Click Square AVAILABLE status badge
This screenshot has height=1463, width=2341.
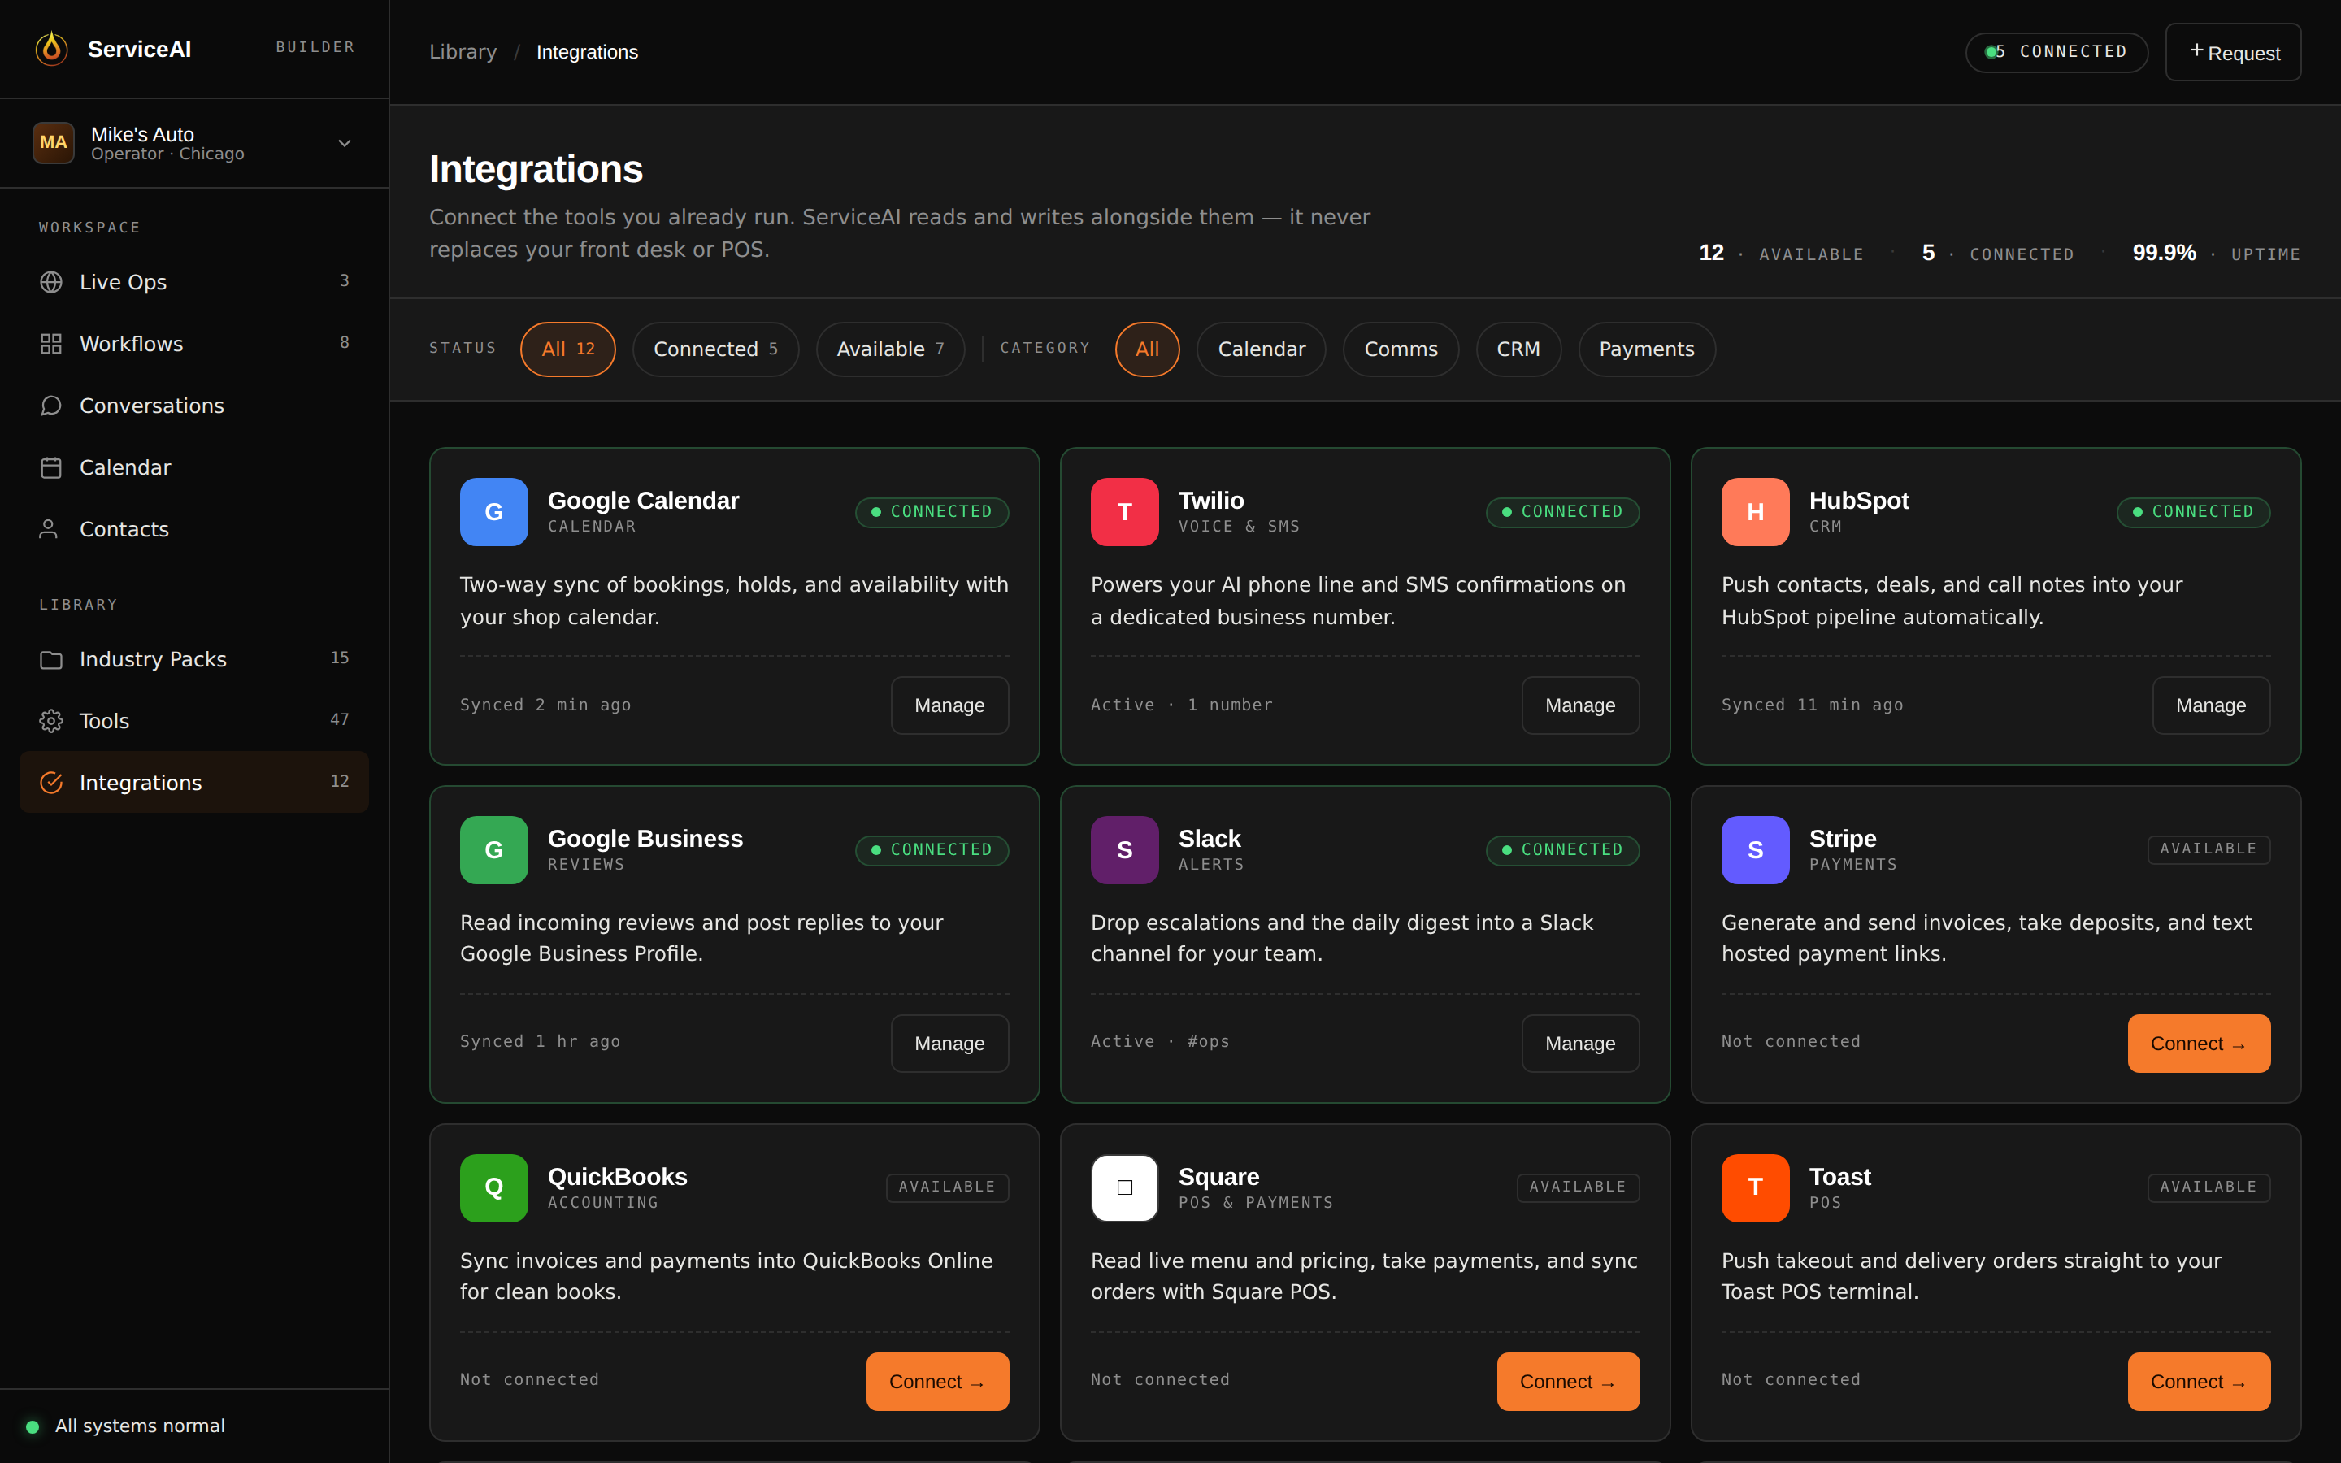click(1578, 1187)
